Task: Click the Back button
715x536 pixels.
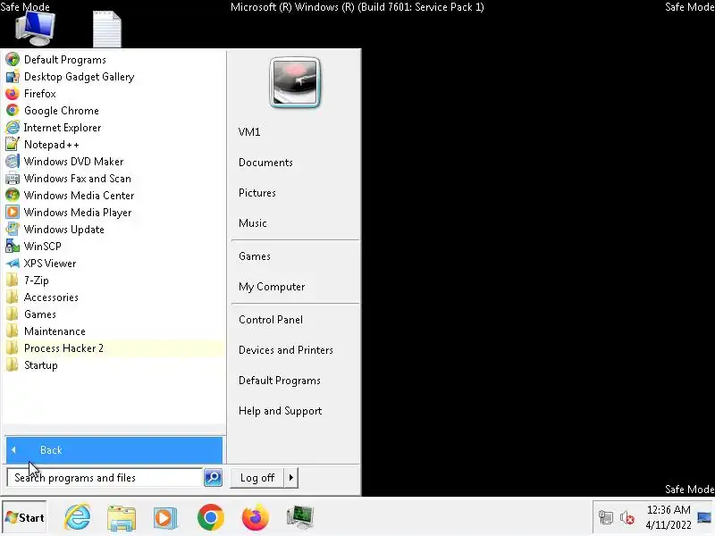Action: 114,450
